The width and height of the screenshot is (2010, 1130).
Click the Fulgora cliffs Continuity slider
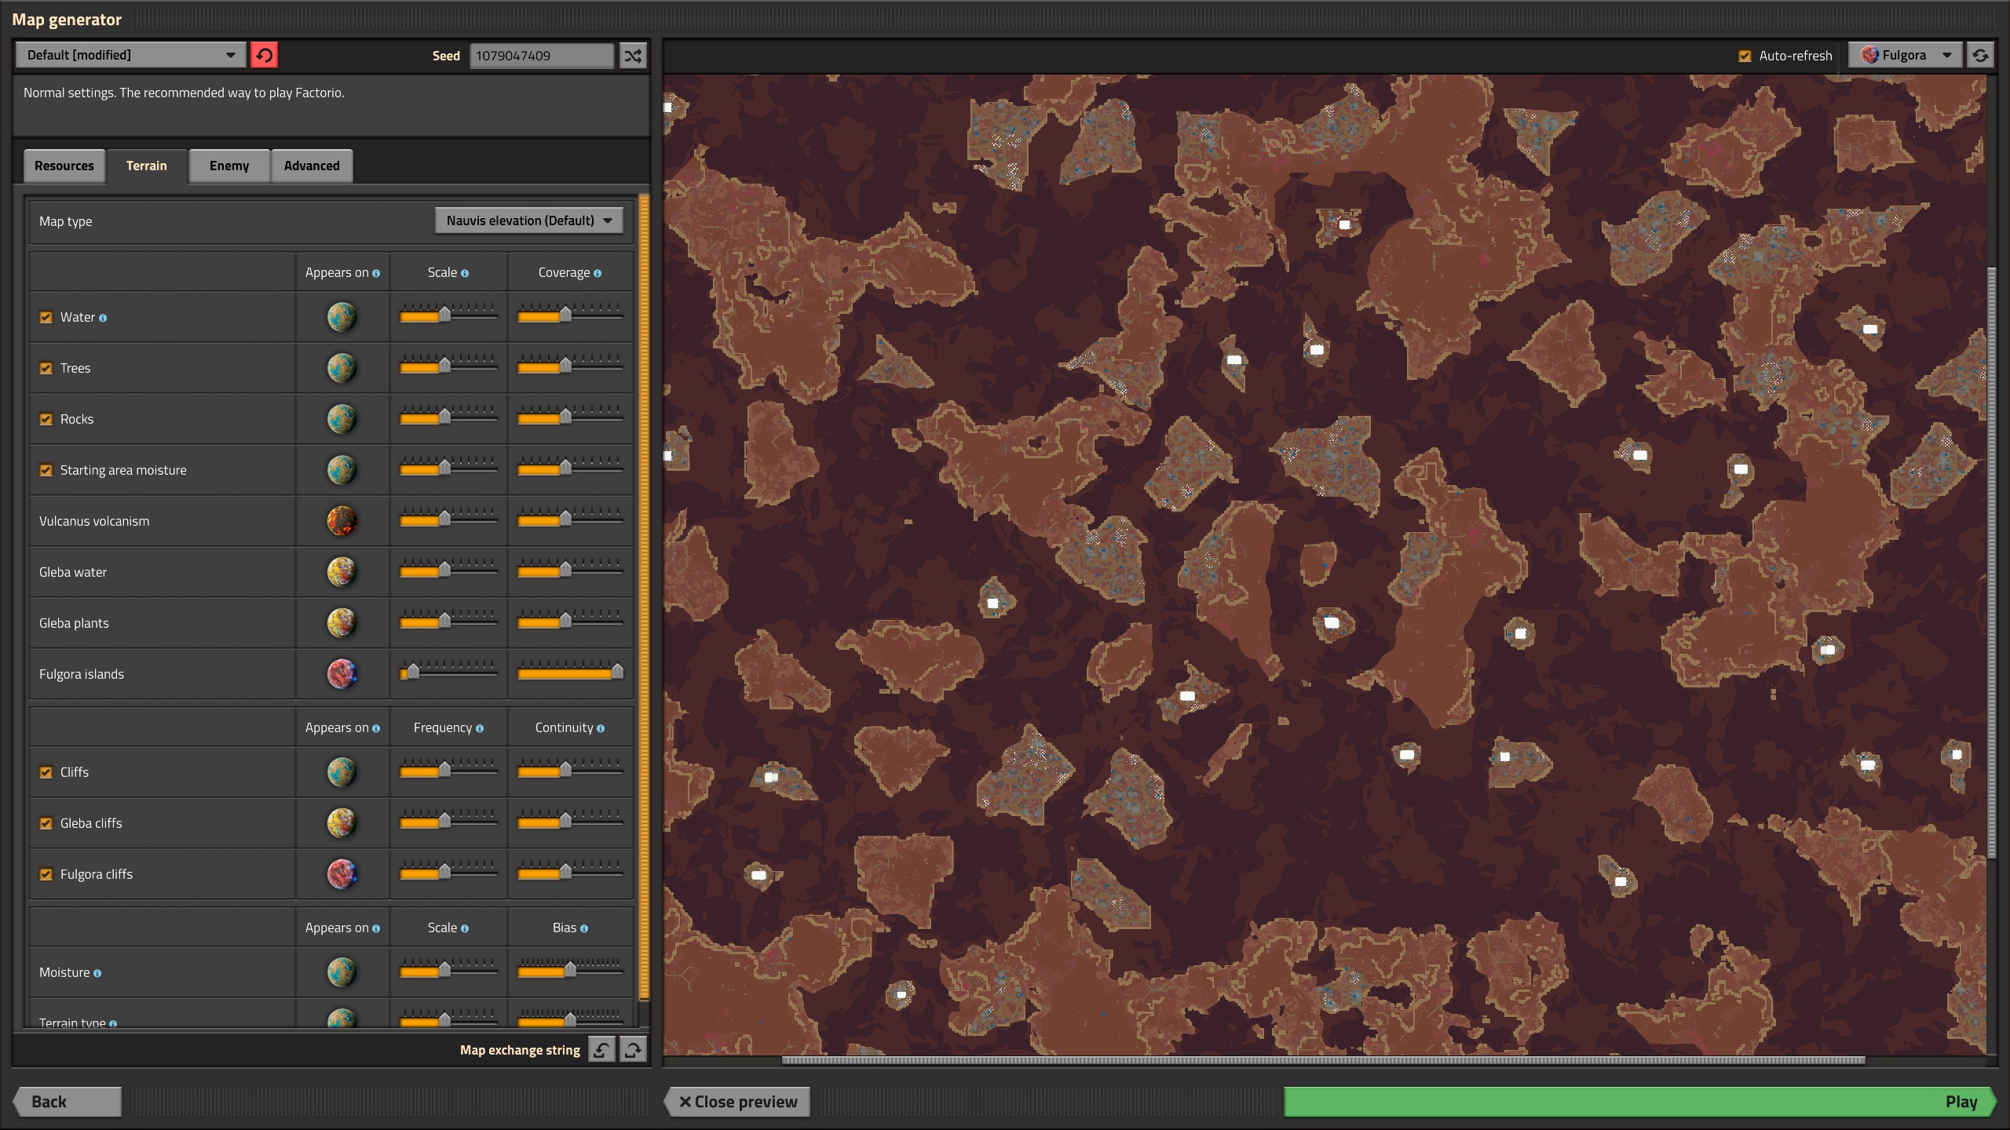point(570,872)
